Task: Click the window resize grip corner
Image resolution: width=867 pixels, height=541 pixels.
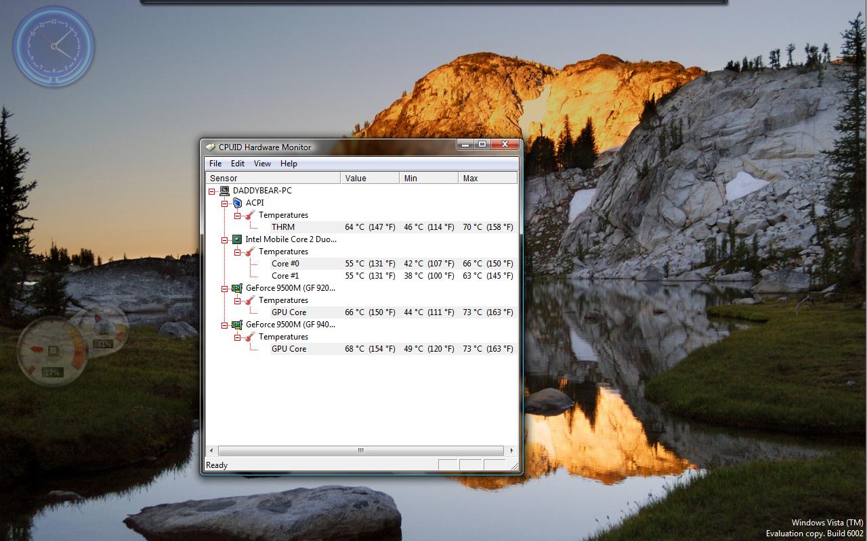Action: coord(513,465)
